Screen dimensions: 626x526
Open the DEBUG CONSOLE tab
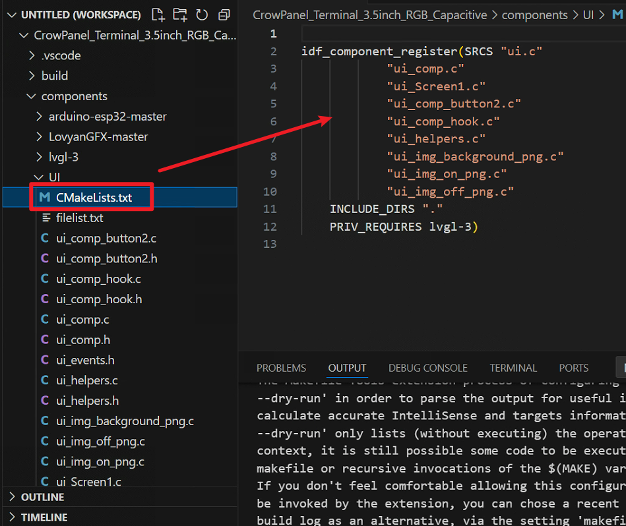click(427, 368)
